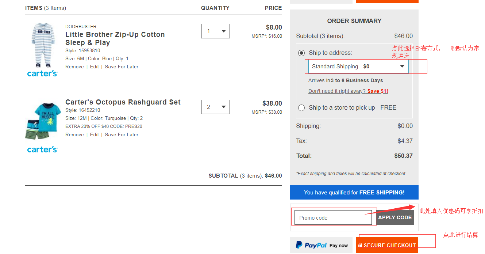Screen dimensions: 485x254
Task: Click into the Promo code field
Action: coord(333,218)
